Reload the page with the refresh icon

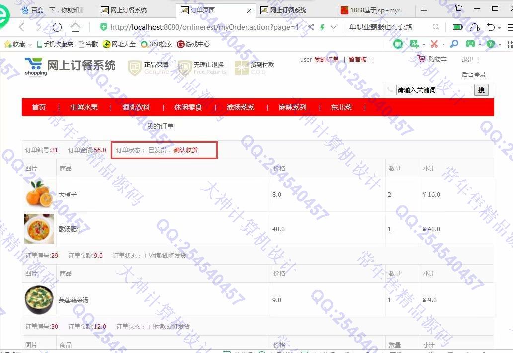(x=57, y=27)
